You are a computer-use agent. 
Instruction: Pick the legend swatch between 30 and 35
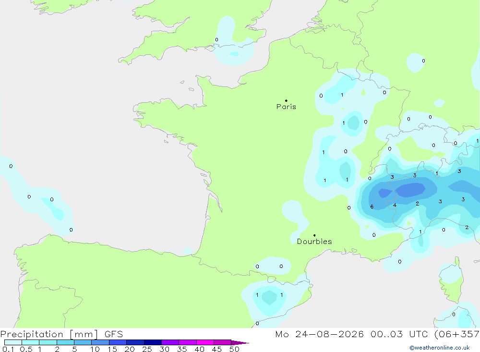pos(170,342)
